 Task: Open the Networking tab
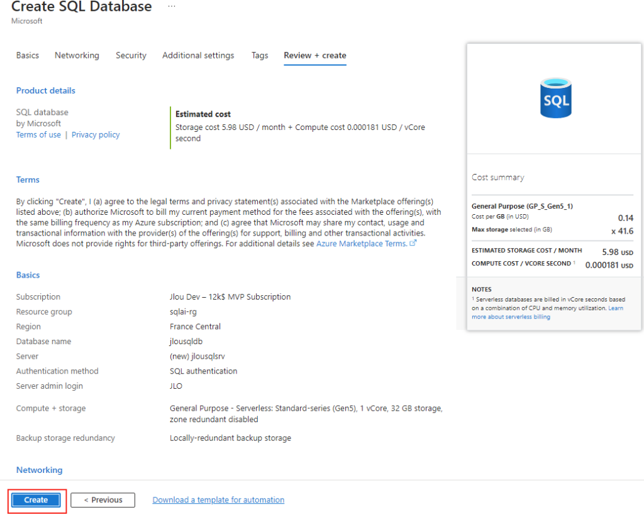point(77,55)
